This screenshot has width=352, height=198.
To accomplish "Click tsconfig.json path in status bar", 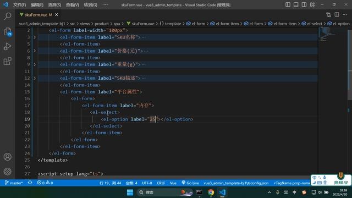I will [x=236, y=183].
